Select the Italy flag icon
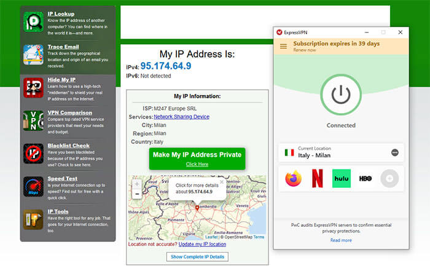Image resolution: width=430 pixels, height=271 pixels. point(289,152)
